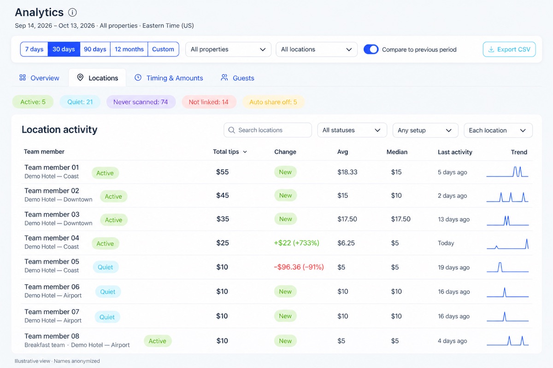Open Team member 05 trend sparkline
Viewport: 553px width, 368px height.
pyautogui.click(x=507, y=267)
